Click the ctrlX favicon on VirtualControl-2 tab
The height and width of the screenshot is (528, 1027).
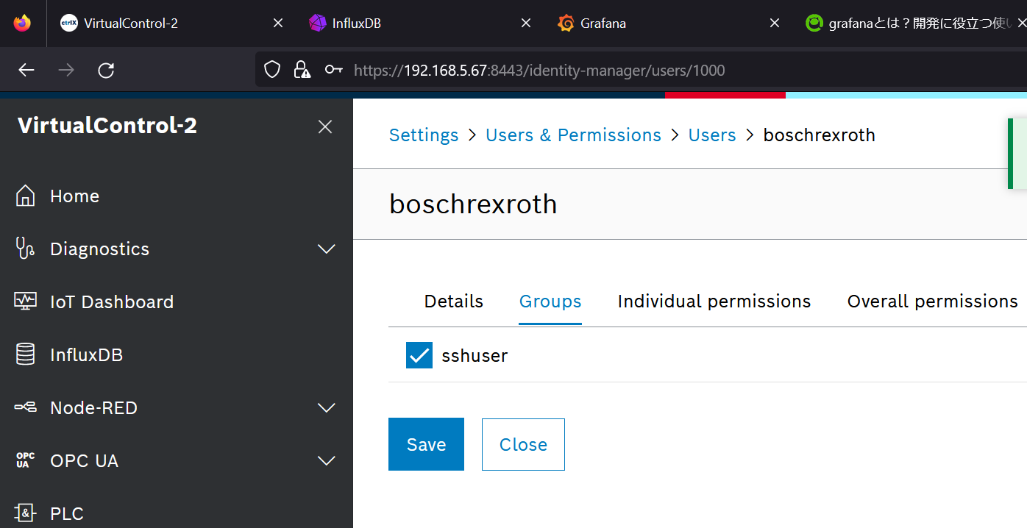(x=68, y=23)
